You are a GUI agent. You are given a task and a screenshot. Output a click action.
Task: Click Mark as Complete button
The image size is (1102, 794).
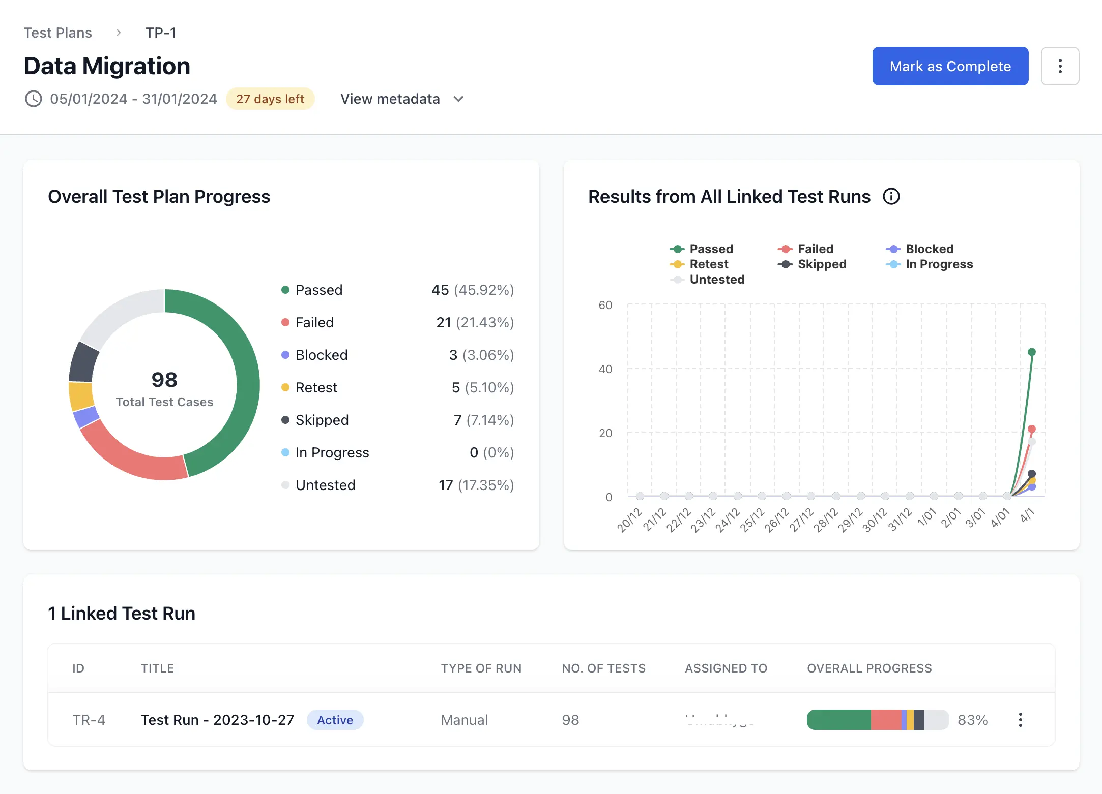click(950, 66)
